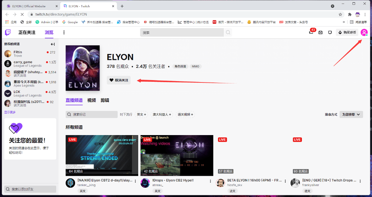Click the 购买呼币 button
This screenshot has width=372, height=197.
click(x=347, y=32)
